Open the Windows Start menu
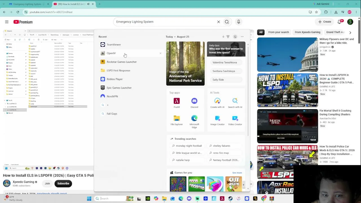This screenshot has height=203, width=361. point(89,198)
